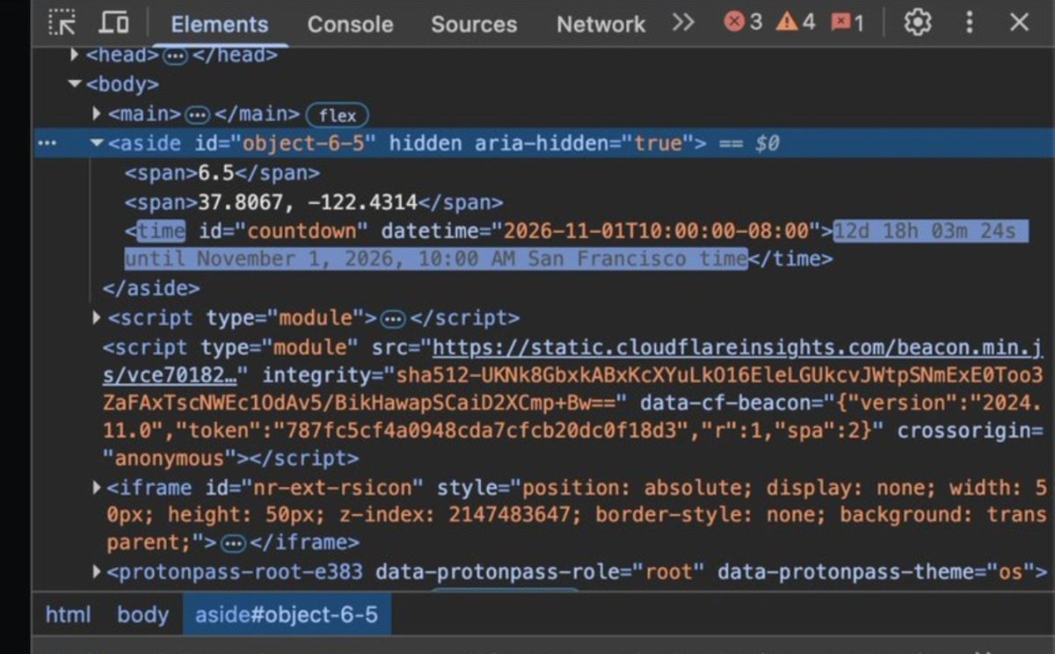
Task: Expand the first script type module node
Action: click(97, 317)
